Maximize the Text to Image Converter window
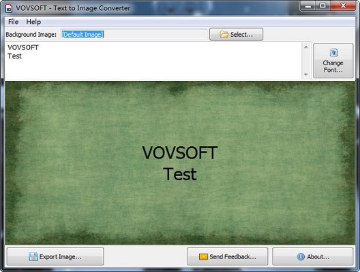360x272 pixels. point(322,5)
